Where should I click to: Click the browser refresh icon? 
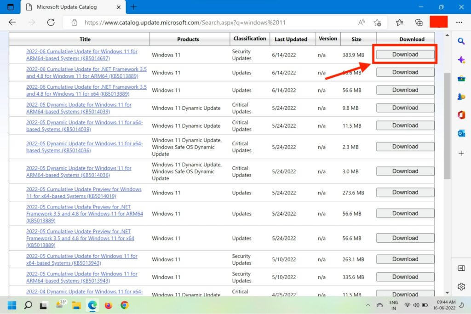click(51, 22)
